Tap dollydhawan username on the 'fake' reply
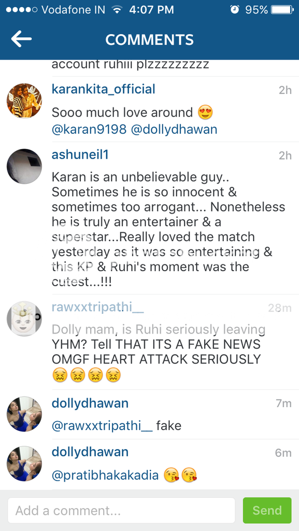Viewport: 299px width, 531px height. 90,403
